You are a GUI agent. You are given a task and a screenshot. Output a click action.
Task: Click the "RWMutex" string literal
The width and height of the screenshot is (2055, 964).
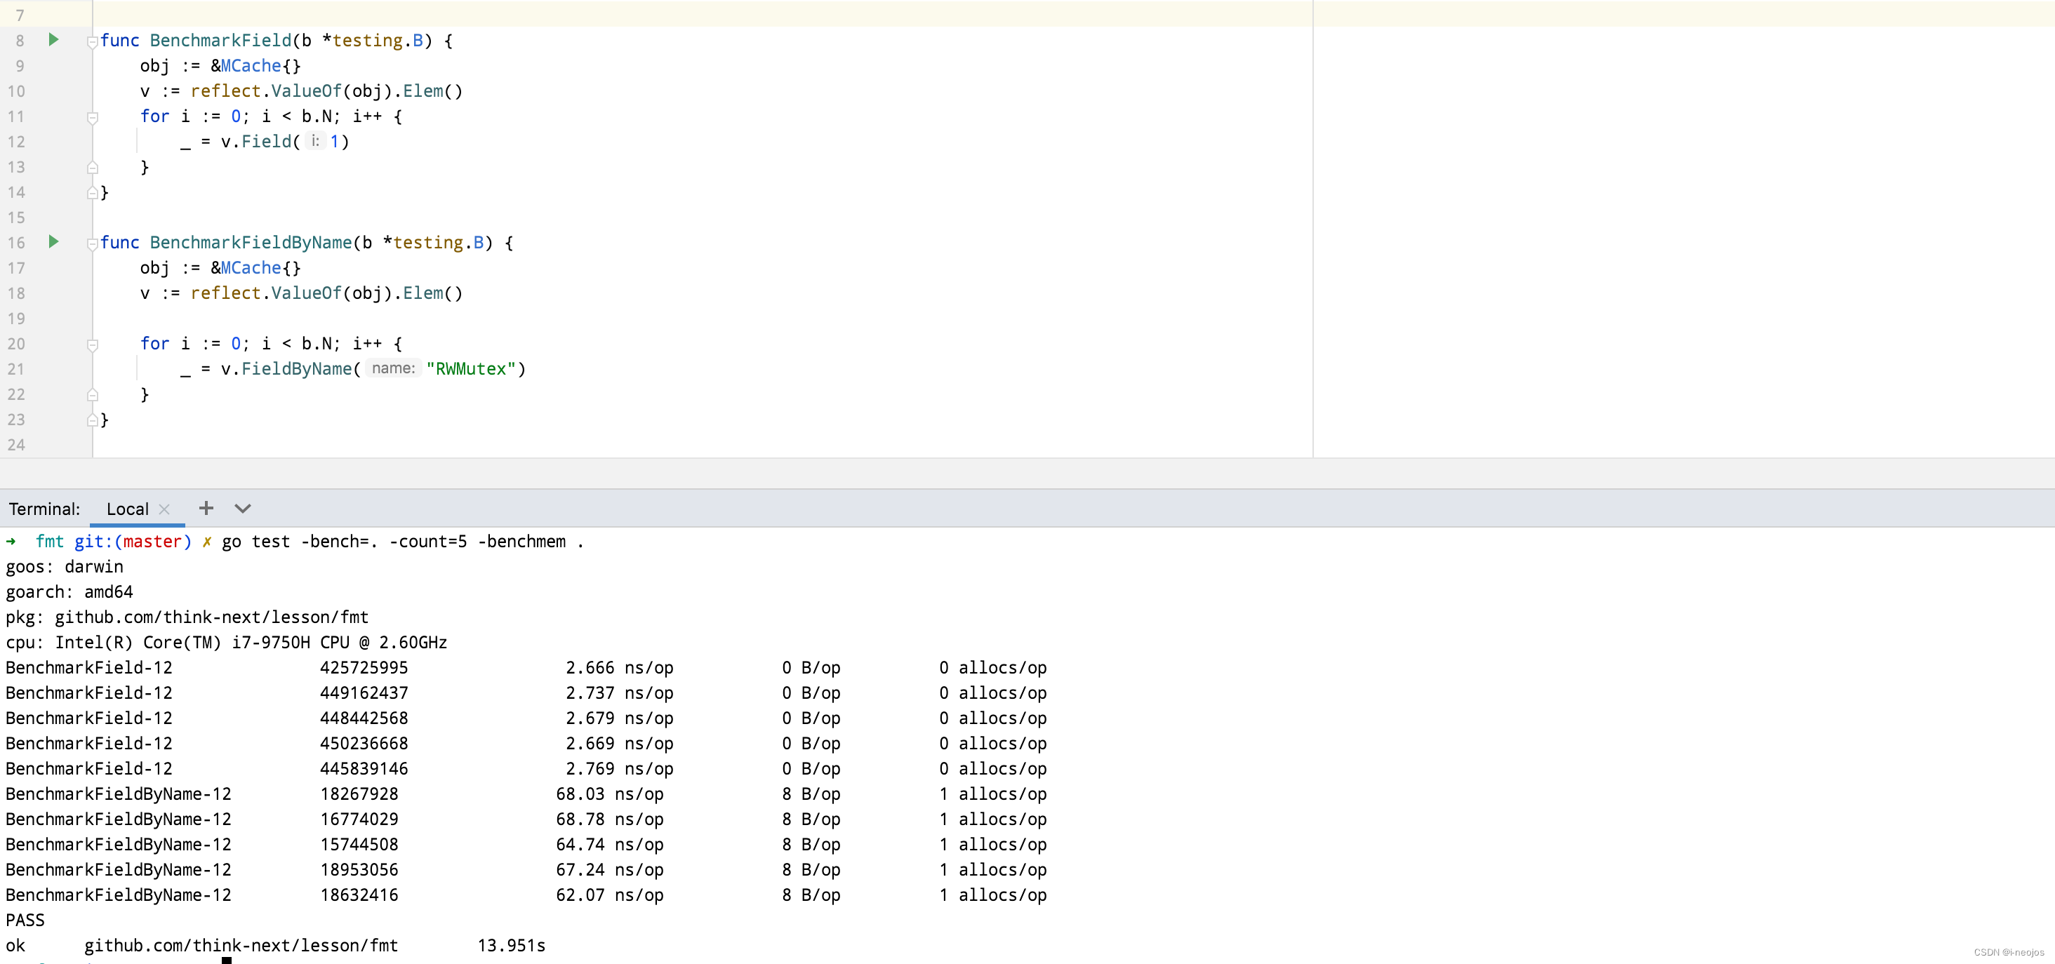coord(471,369)
